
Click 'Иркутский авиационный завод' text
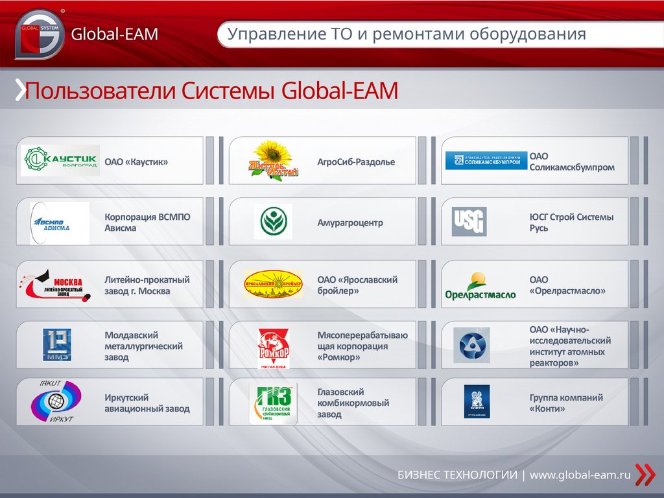[147, 403]
